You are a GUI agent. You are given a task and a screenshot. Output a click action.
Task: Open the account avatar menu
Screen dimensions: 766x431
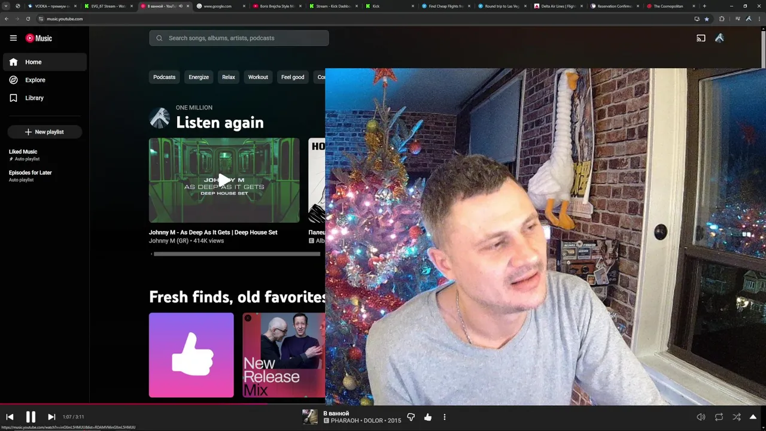coord(719,38)
